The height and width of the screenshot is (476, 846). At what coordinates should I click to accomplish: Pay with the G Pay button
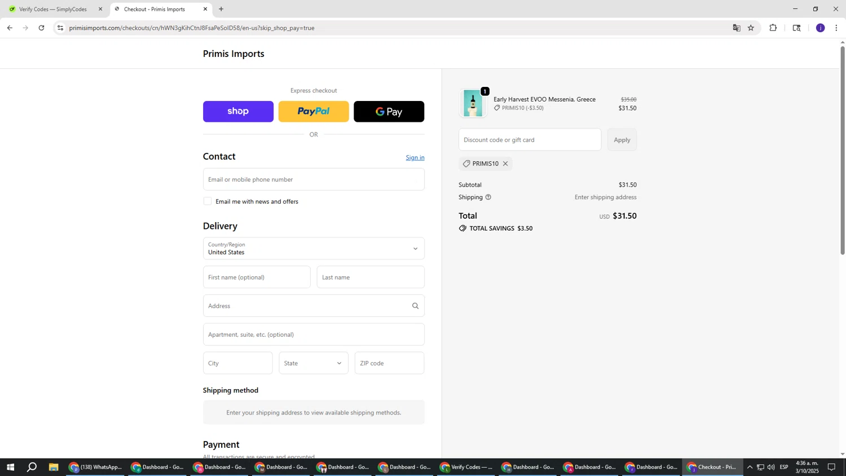(389, 112)
